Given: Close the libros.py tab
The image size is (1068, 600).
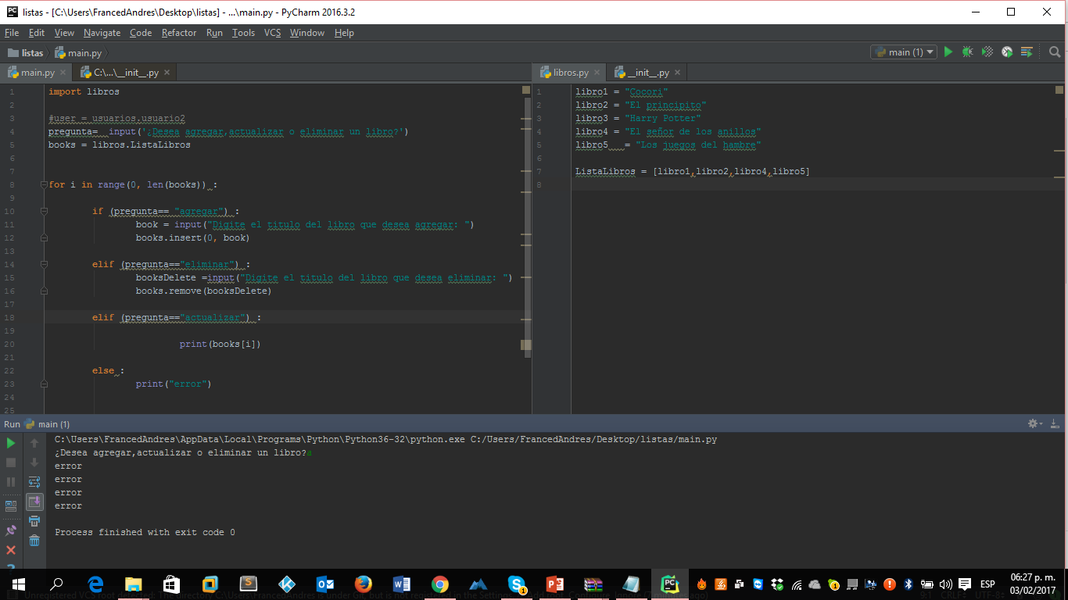Looking at the screenshot, I should point(597,73).
